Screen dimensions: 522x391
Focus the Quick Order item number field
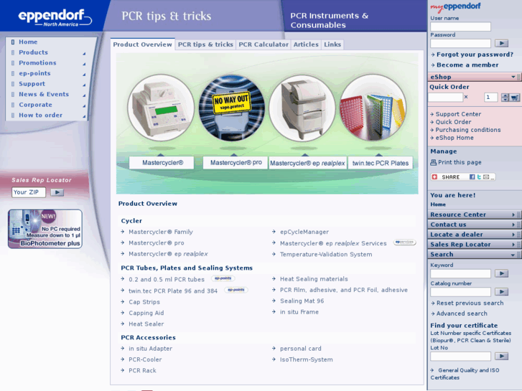coord(445,97)
